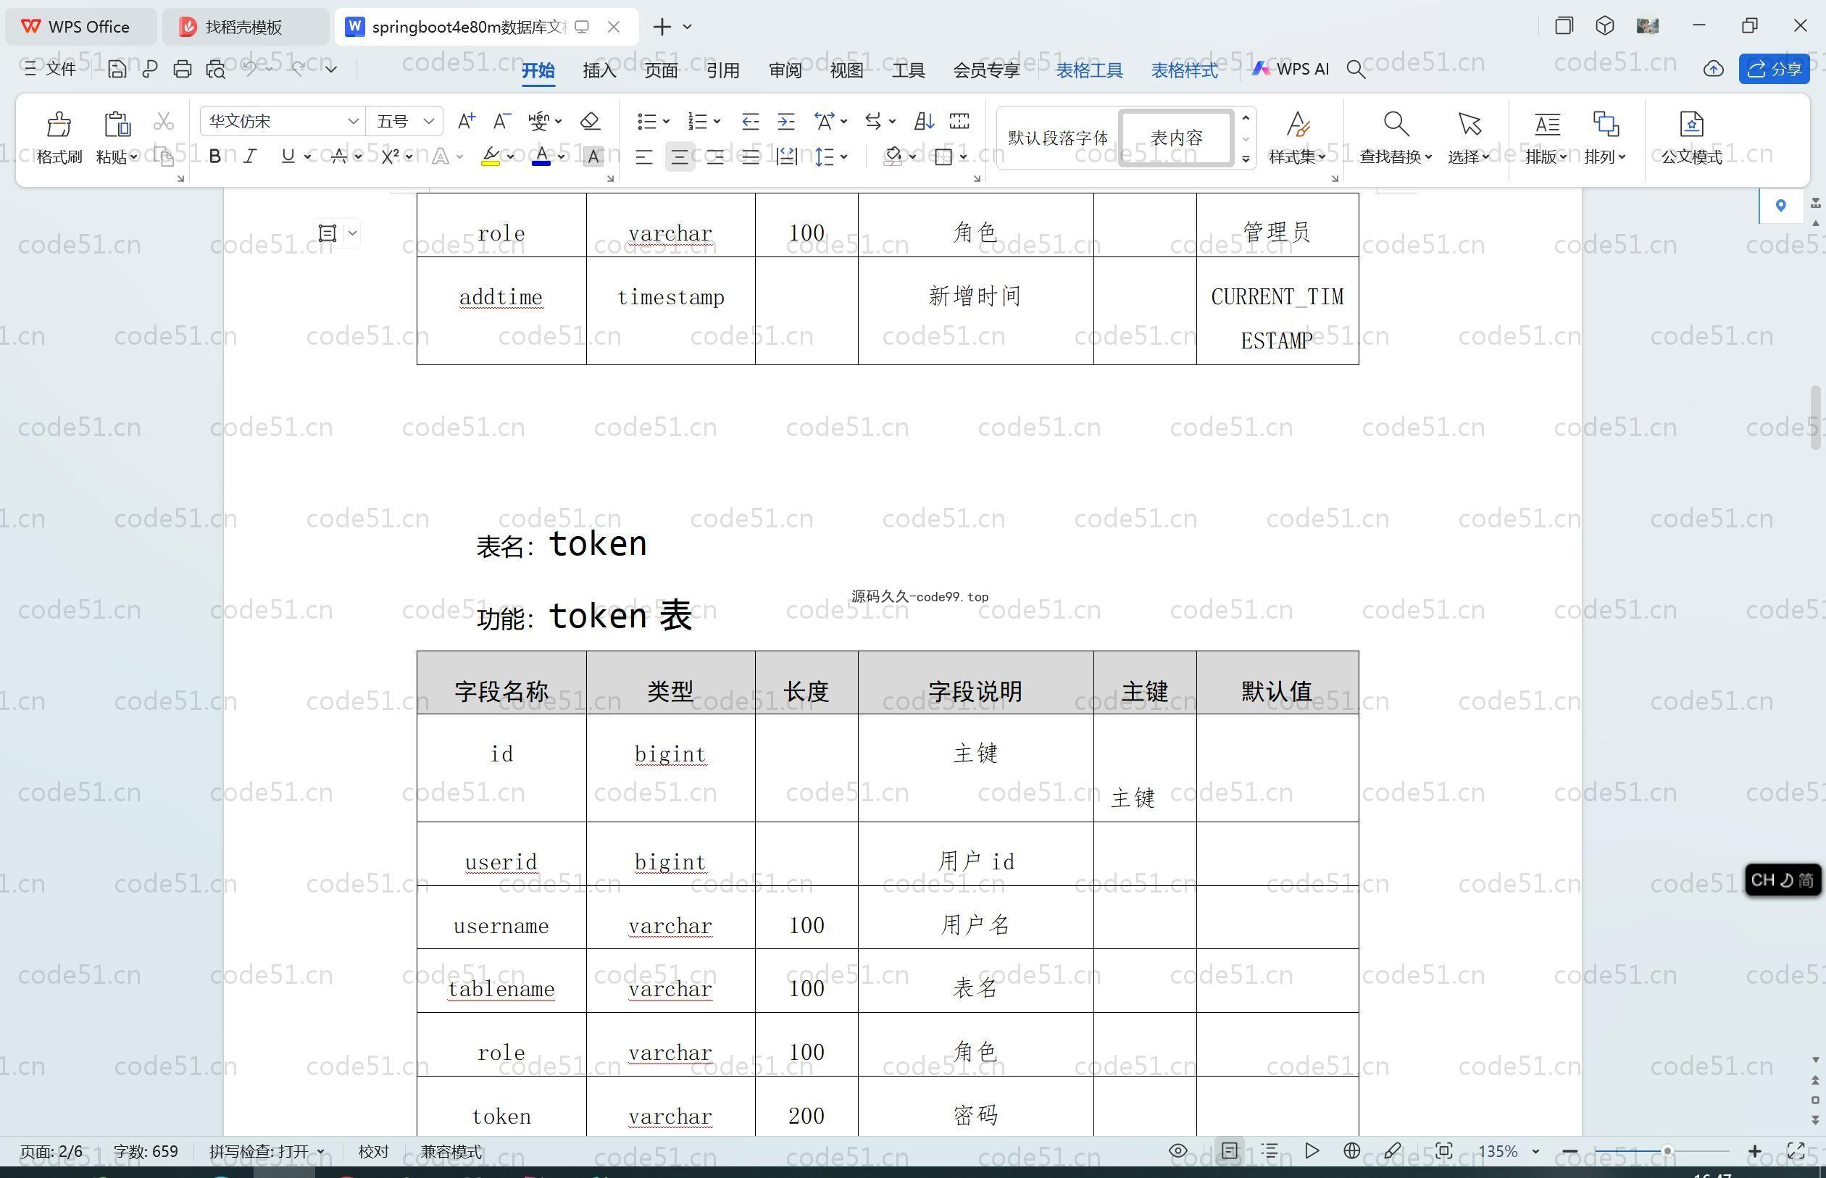Open the 表格工具 (Table Tools) tab
Image resolution: width=1826 pixels, height=1178 pixels.
point(1089,70)
